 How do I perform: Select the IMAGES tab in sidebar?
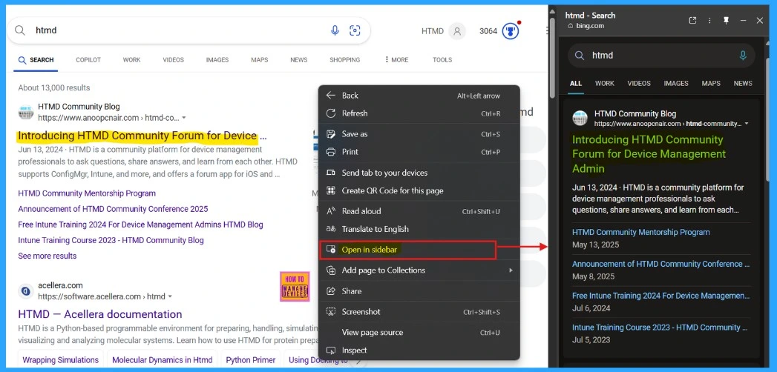(x=676, y=84)
